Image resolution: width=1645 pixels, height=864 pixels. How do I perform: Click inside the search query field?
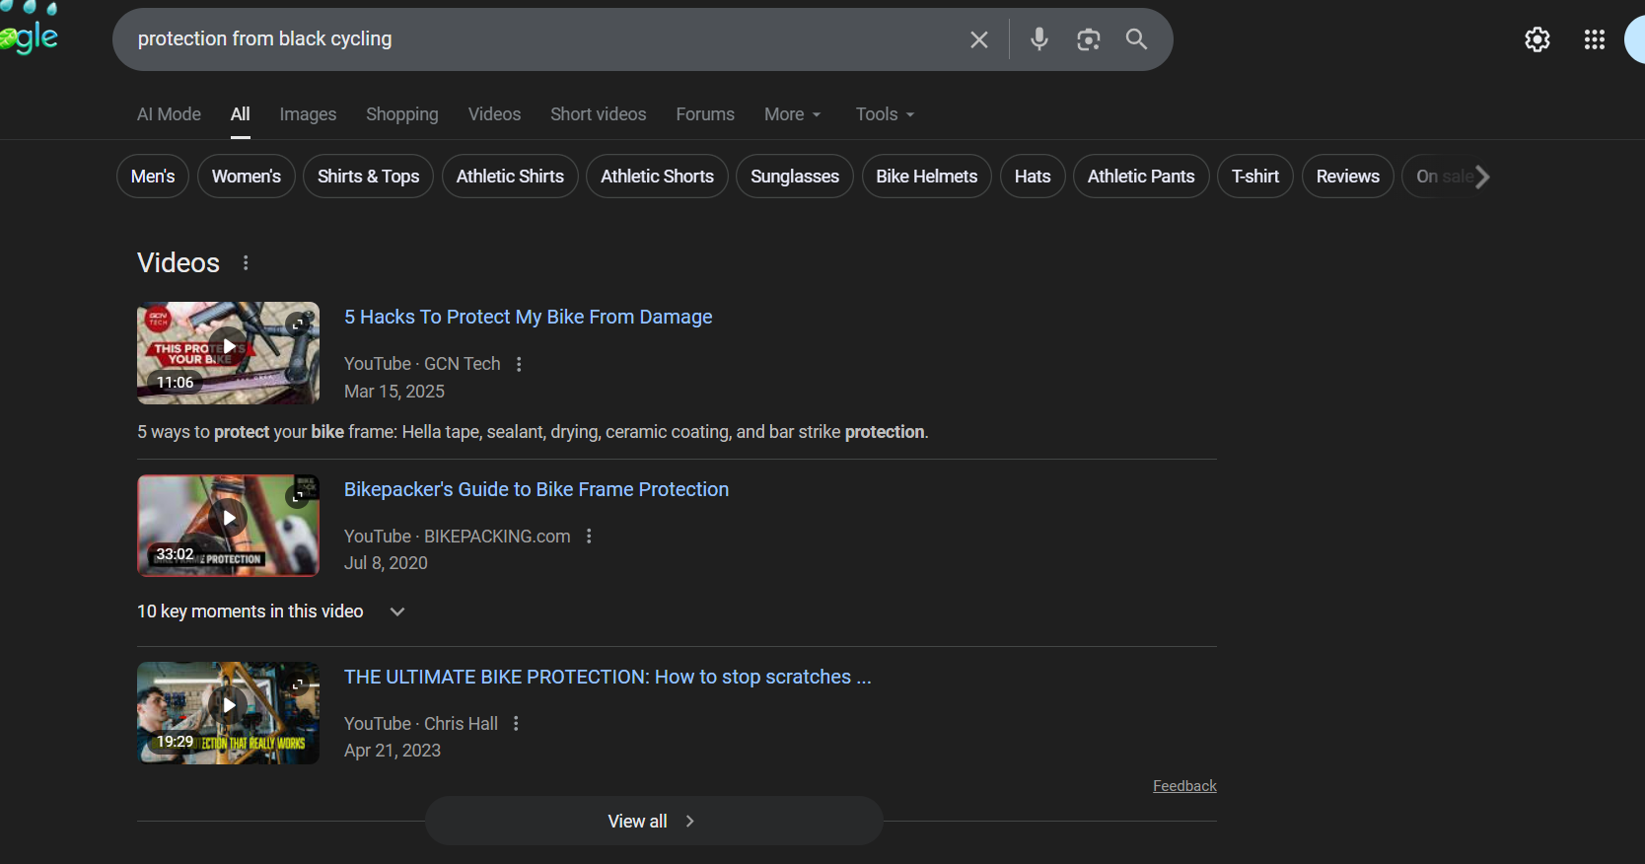click(x=542, y=39)
